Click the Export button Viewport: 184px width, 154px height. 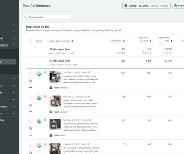coord(178,6)
